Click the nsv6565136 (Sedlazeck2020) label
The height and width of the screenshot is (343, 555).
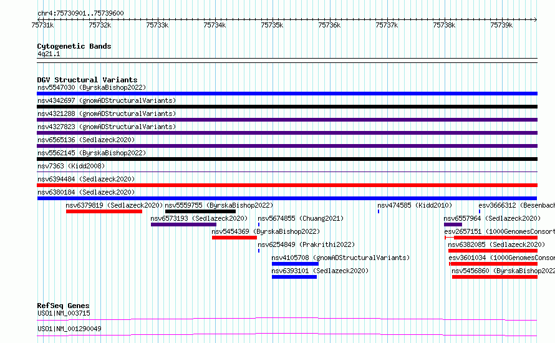[86, 140]
